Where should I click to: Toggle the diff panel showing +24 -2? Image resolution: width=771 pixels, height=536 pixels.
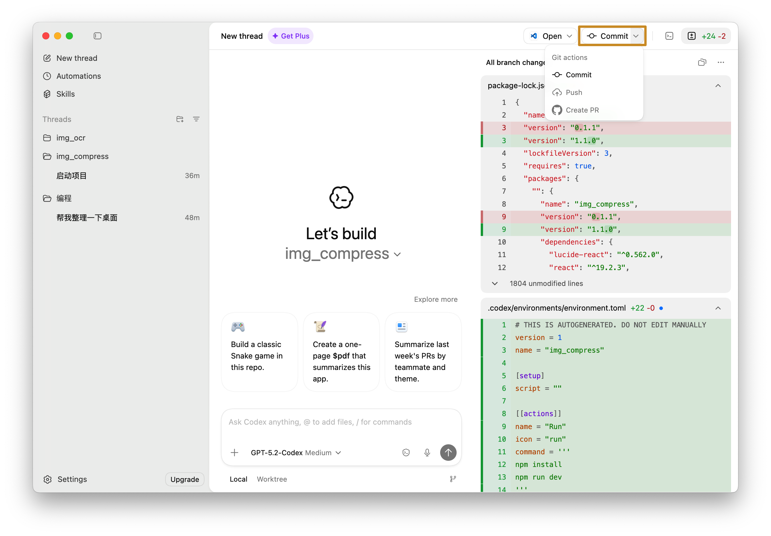706,36
